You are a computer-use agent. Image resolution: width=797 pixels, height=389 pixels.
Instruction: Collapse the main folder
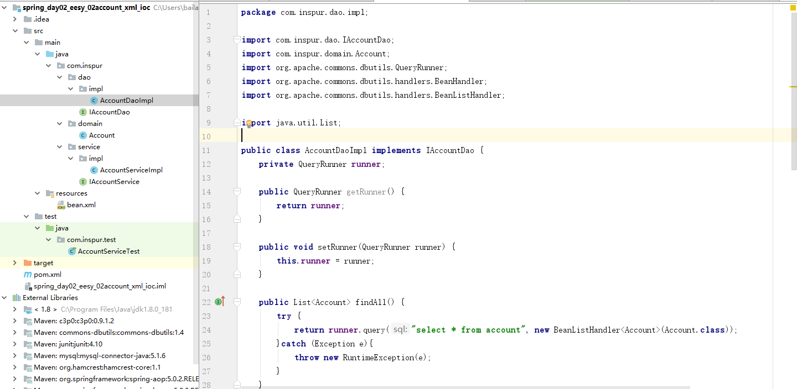tap(26, 43)
